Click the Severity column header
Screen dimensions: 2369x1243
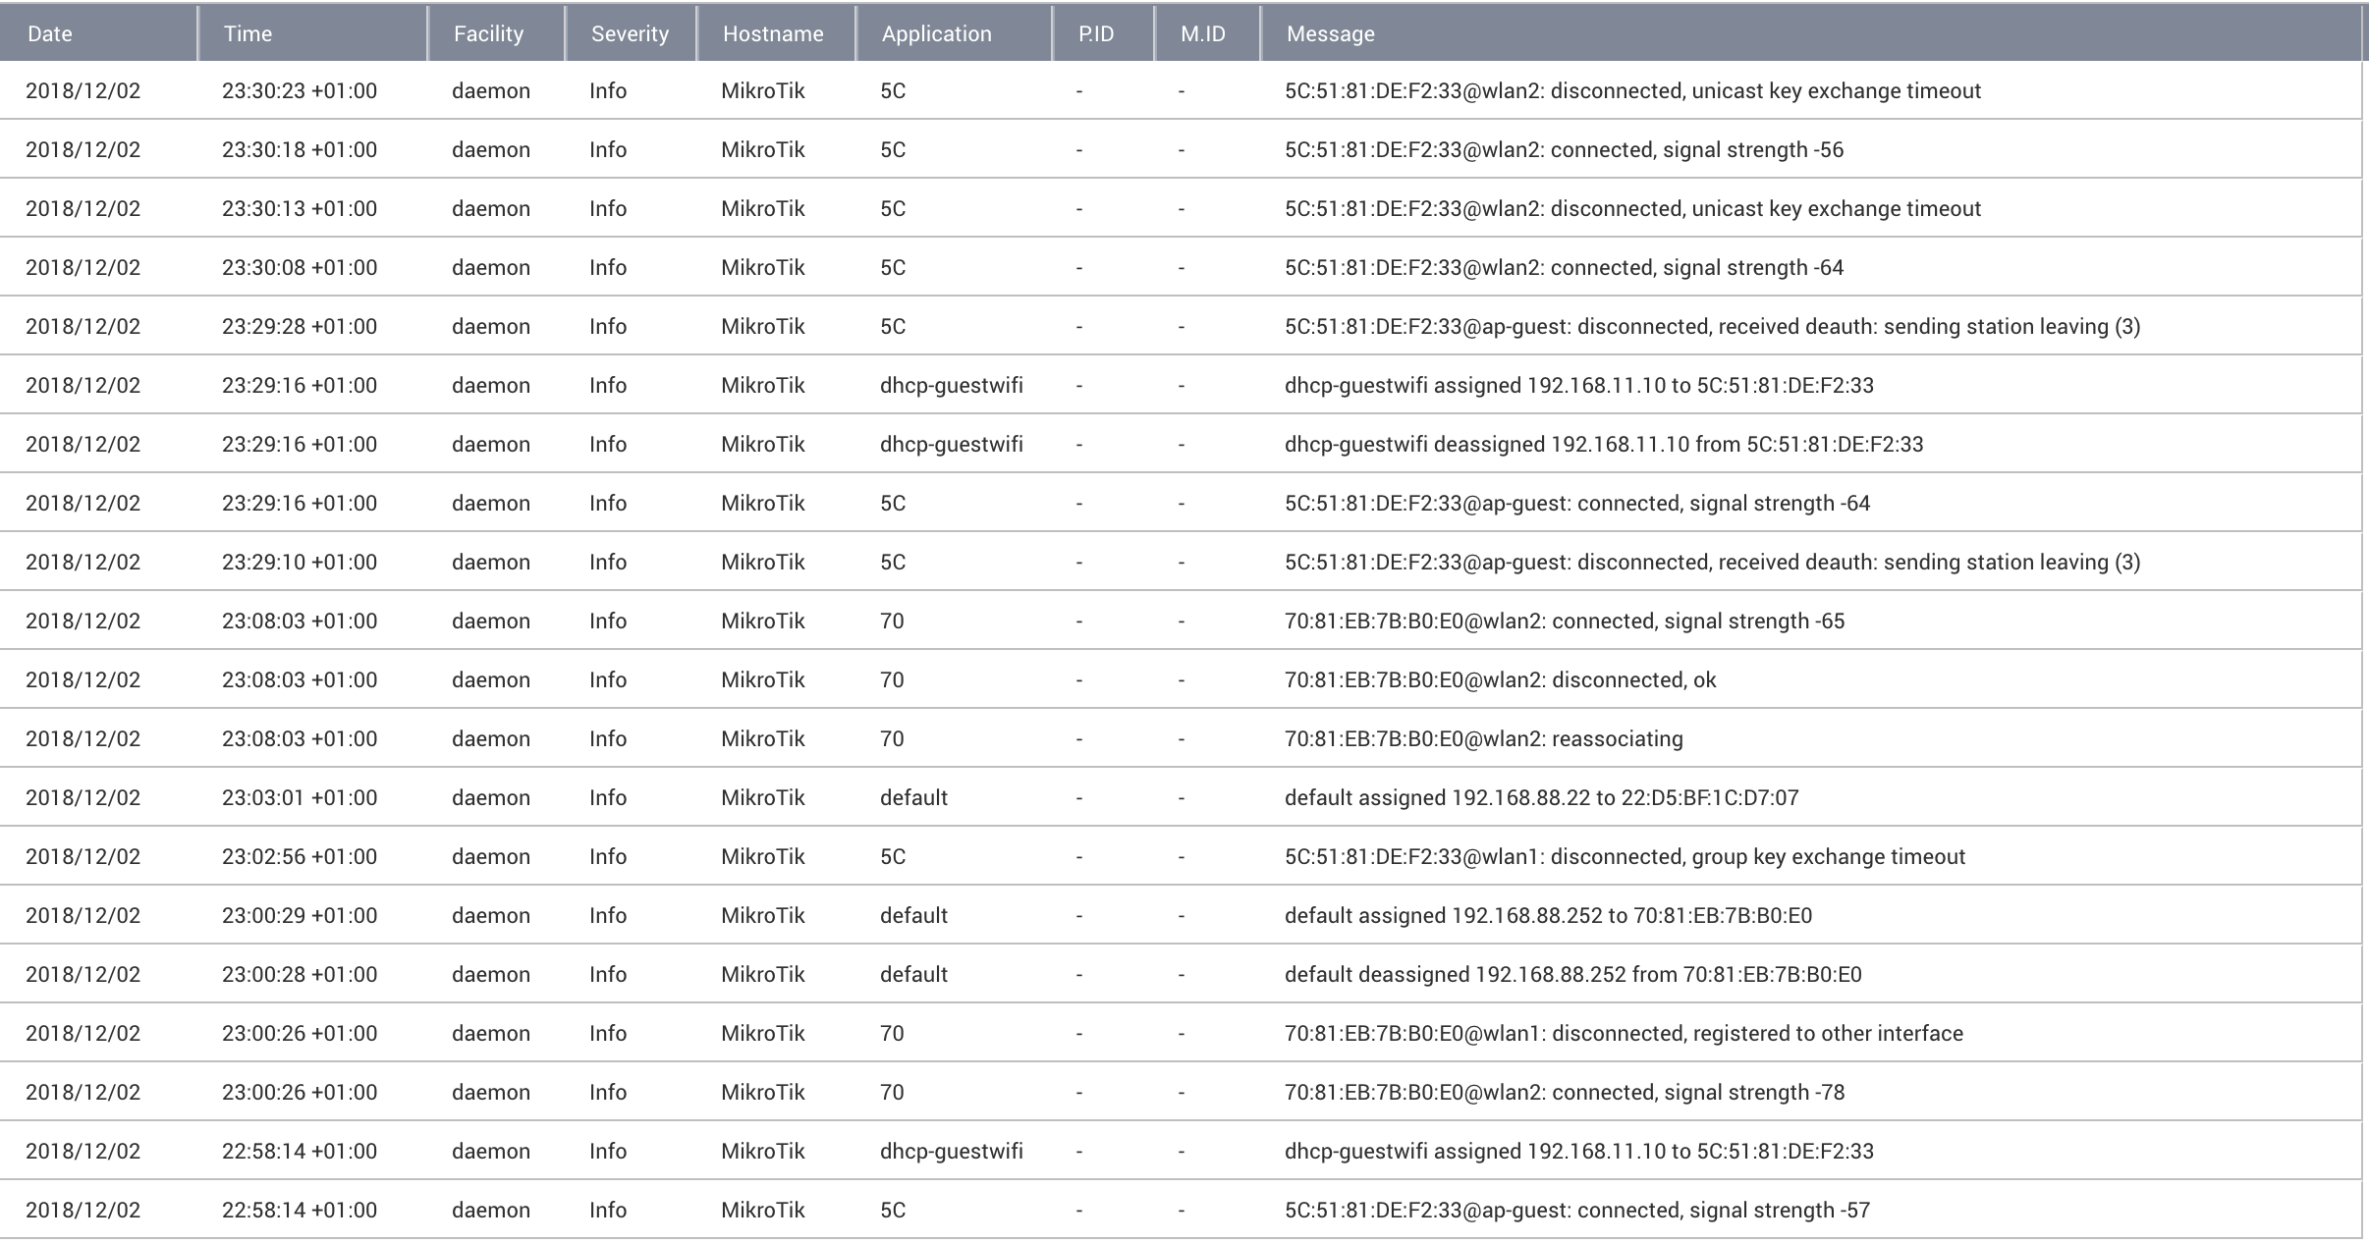click(x=631, y=33)
